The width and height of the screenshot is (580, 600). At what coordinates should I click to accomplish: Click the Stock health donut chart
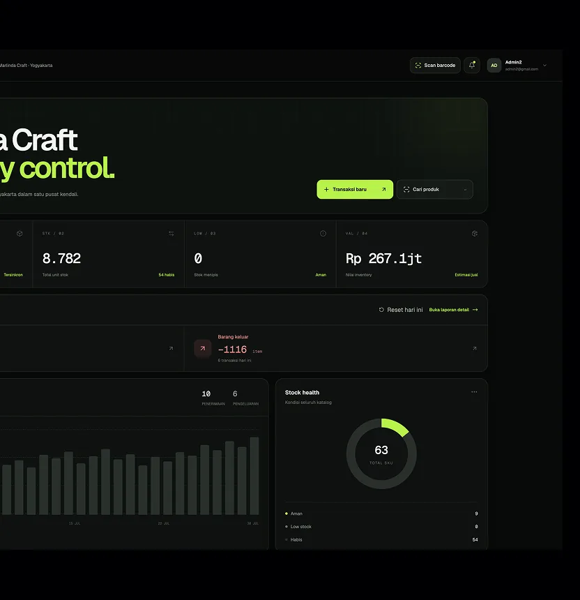[381, 453]
